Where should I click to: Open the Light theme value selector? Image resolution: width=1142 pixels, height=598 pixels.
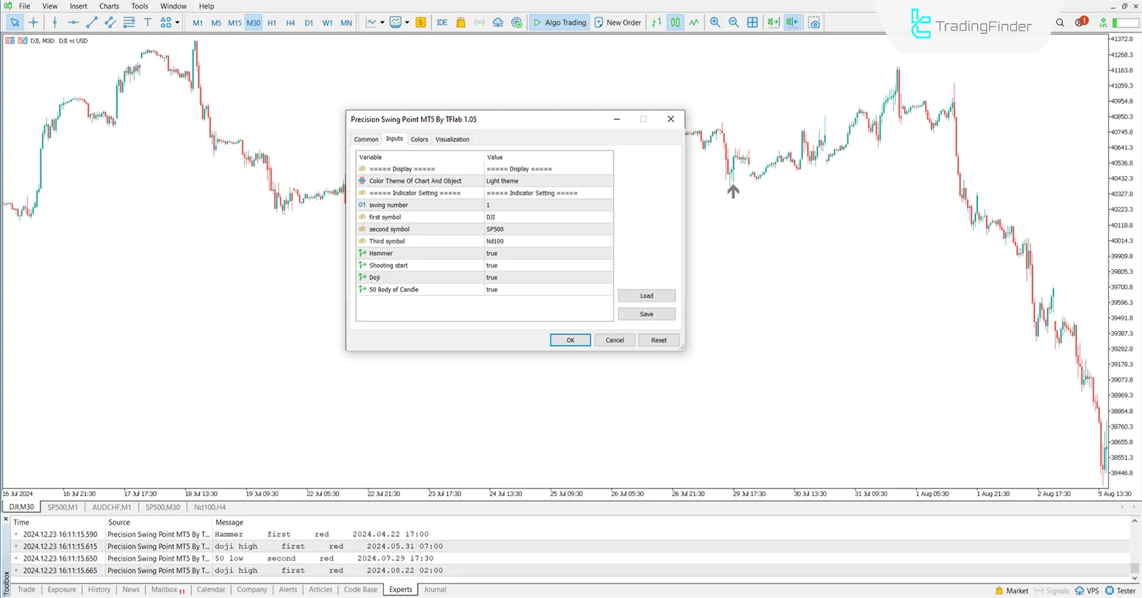pyautogui.click(x=548, y=181)
